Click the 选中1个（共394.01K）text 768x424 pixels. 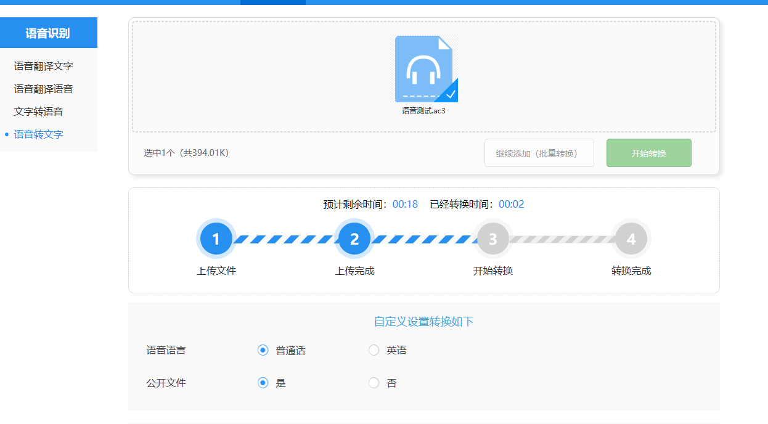click(186, 153)
